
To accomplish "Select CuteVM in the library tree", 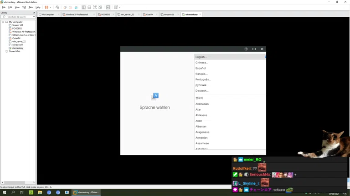I will click(x=16, y=38).
